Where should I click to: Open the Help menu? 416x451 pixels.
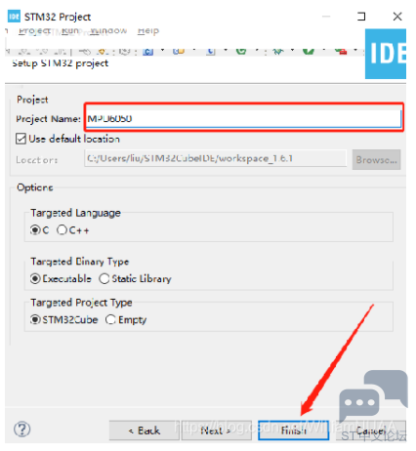tap(148, 30)
